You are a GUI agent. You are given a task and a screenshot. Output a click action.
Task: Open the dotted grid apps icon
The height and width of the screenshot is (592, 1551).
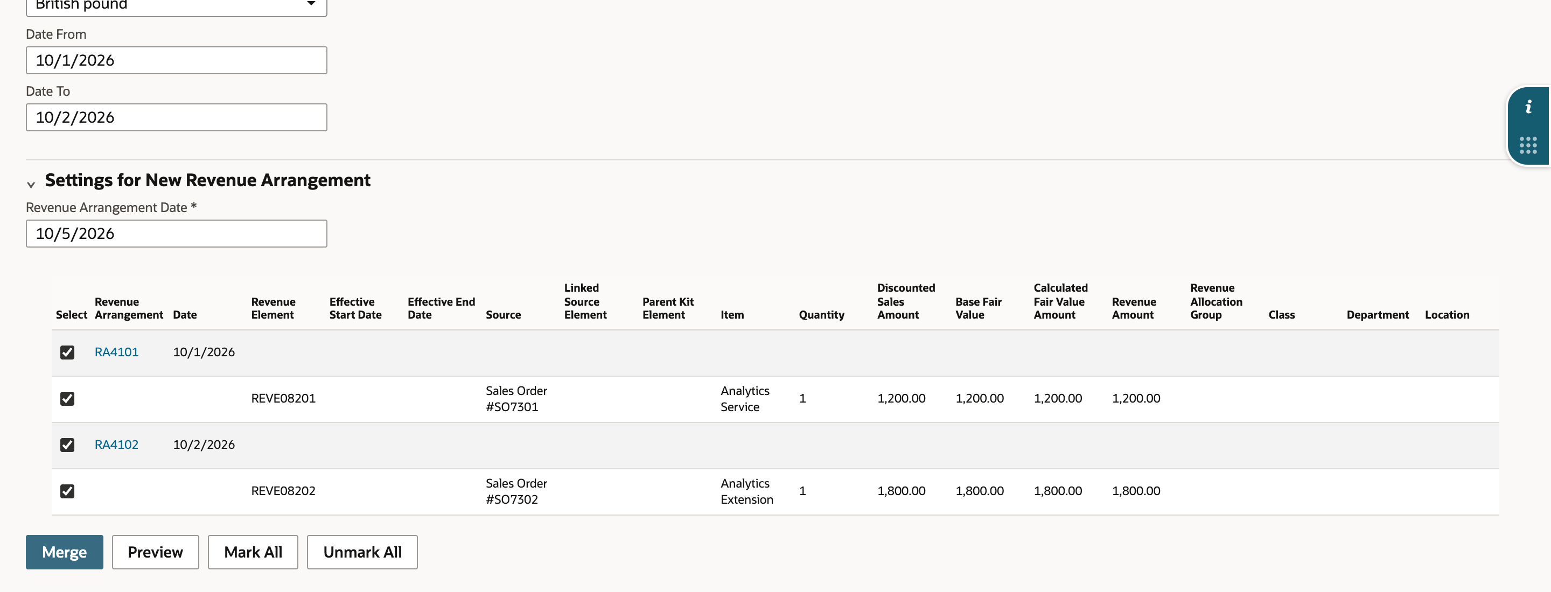click(1528, 145)
